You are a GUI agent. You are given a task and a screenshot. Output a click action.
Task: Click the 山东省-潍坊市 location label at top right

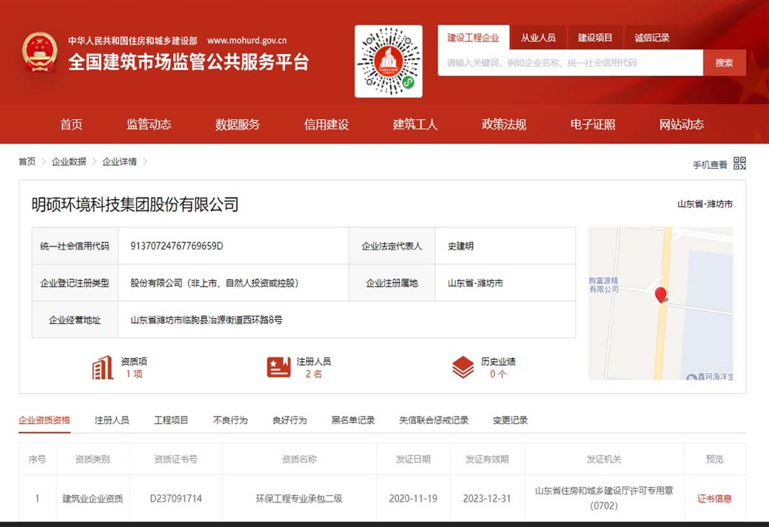click(x=705, y=204)
